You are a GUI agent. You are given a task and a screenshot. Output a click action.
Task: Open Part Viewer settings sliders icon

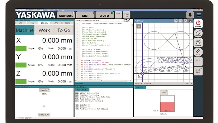point(190,21)
